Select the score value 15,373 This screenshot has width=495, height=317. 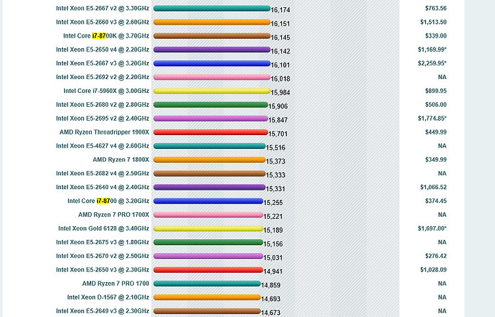pos(275,161)
